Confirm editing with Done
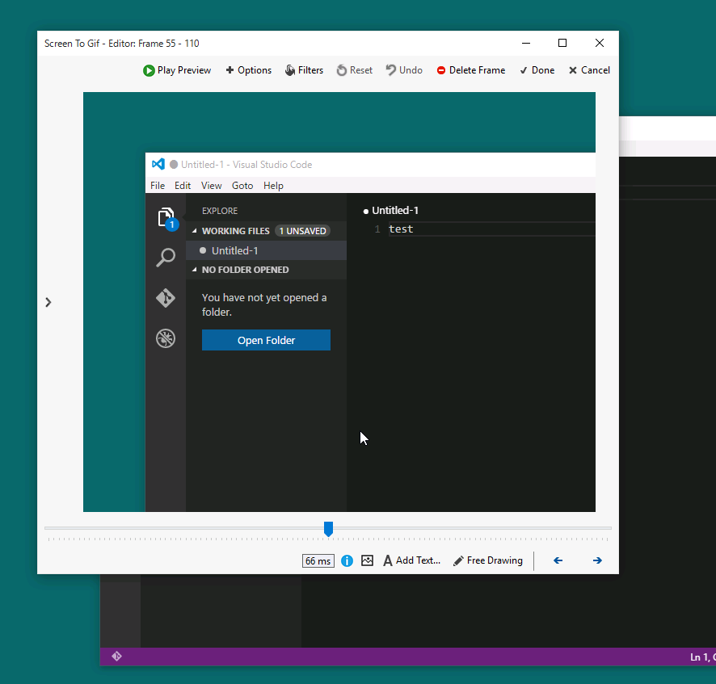 coord(537,70)
